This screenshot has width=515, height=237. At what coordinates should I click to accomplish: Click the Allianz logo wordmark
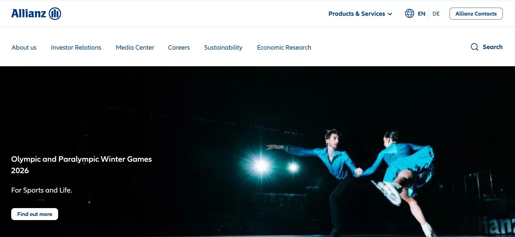29,13
